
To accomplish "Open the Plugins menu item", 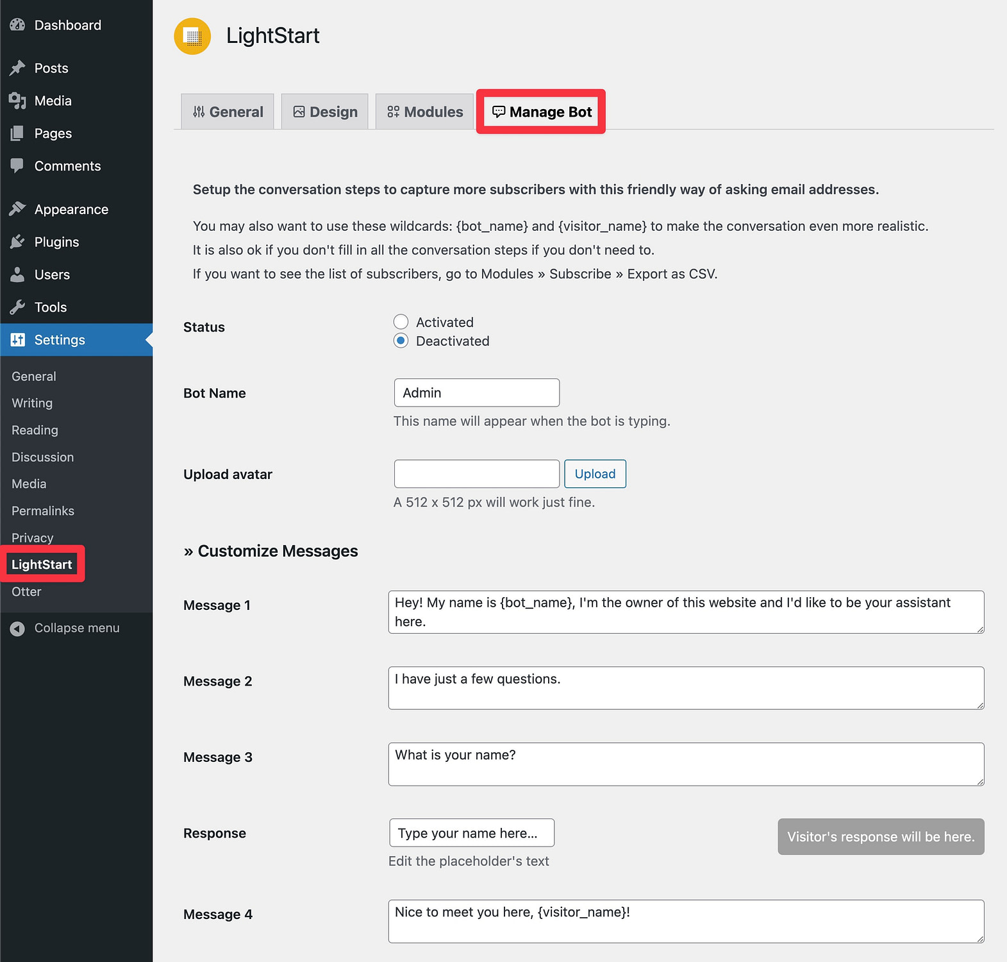I will point(56,242).
